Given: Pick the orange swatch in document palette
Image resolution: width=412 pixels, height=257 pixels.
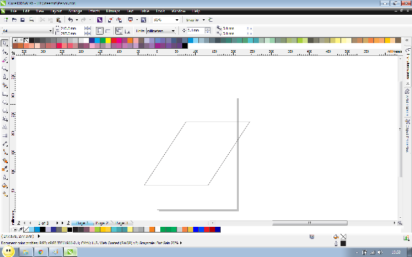Looking at the screenshot, I should pyautogui.click(x=152, y=229).
